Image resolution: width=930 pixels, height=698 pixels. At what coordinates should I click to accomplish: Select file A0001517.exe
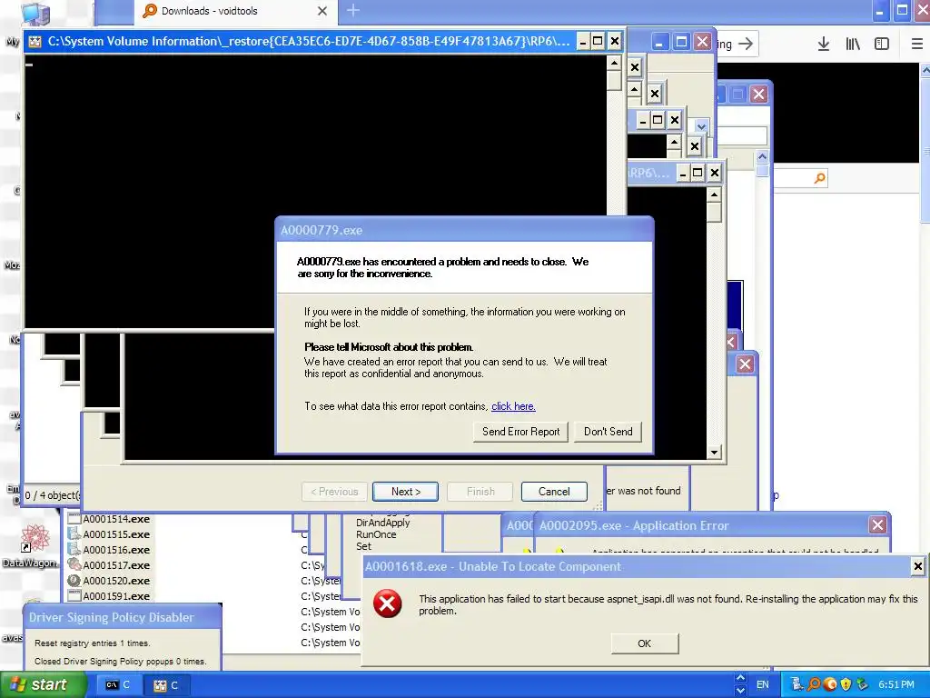tap(116, 565)
